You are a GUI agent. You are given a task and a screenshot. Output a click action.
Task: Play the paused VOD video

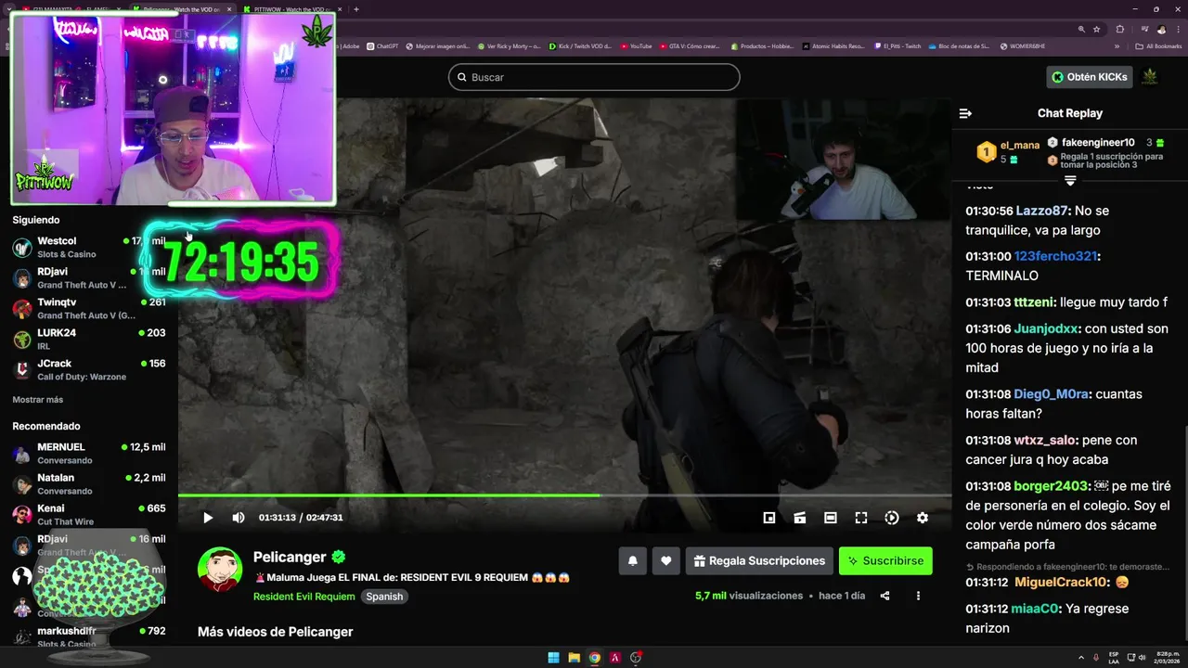[x=208, y=518]
